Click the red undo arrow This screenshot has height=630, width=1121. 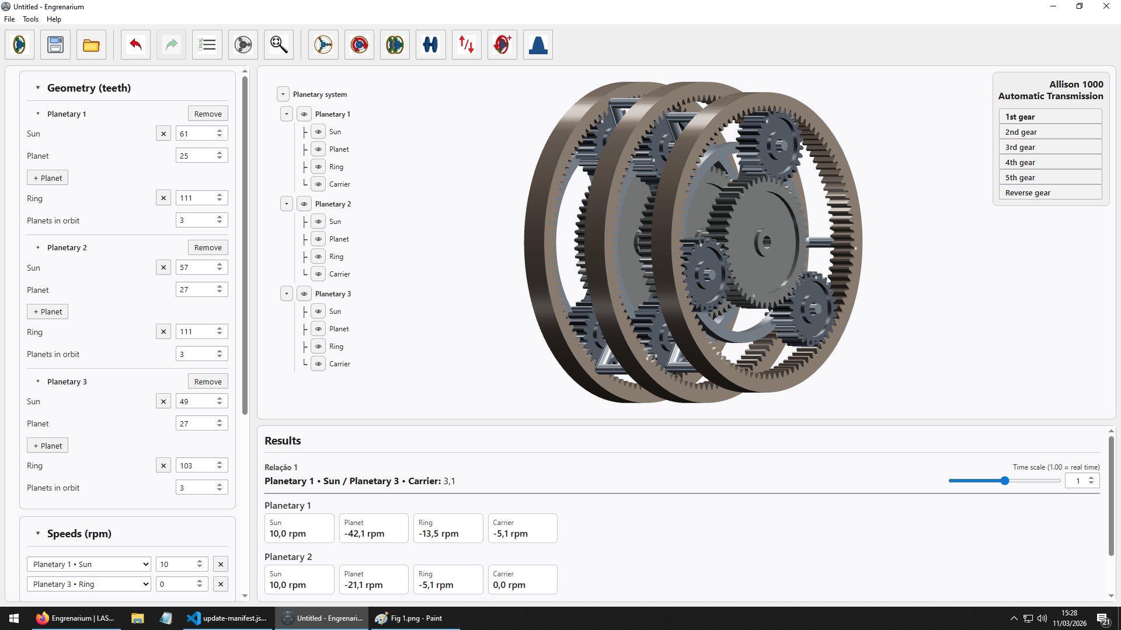coord(135,45)
